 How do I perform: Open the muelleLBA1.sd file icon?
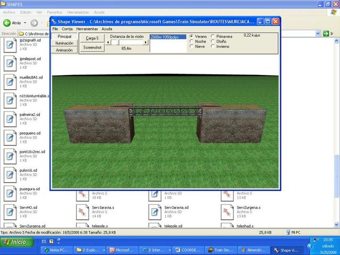coord(10,81)
